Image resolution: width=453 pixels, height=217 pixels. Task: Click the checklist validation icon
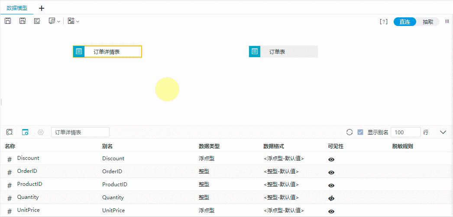[37, 21]
